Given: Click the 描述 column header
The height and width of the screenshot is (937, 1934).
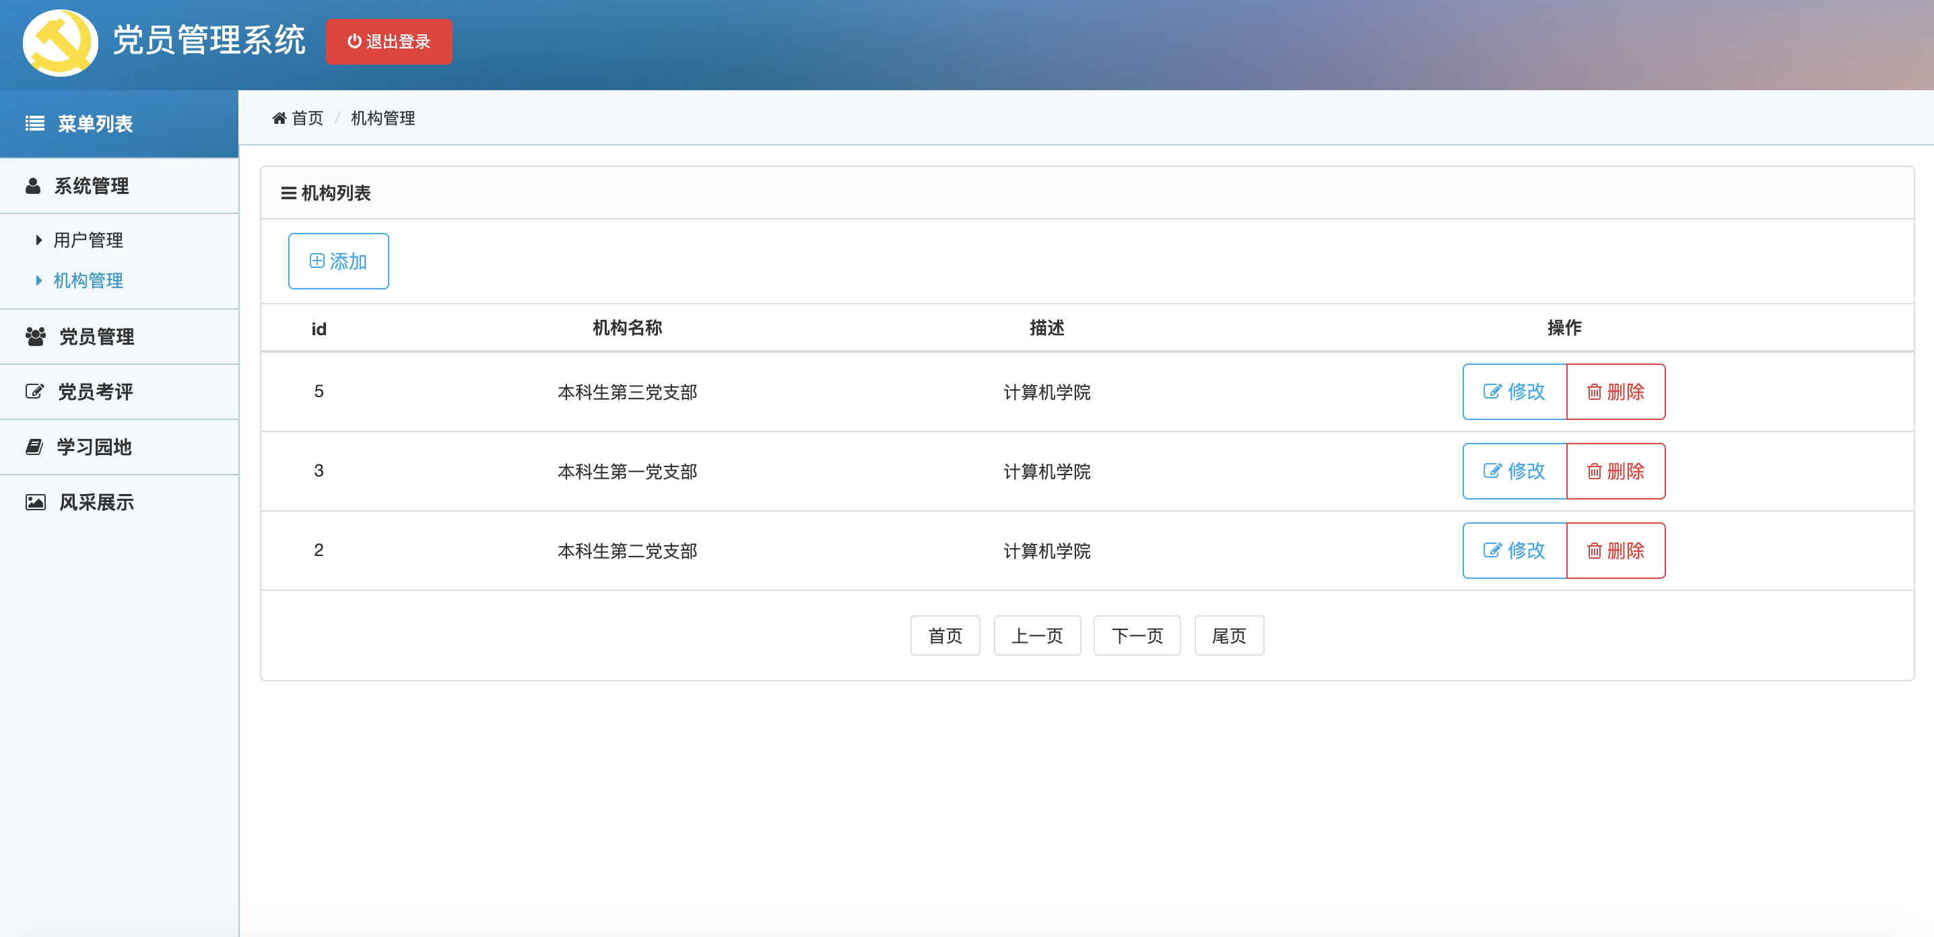Looking at the screenshot, I should [x=1047, y=328].
